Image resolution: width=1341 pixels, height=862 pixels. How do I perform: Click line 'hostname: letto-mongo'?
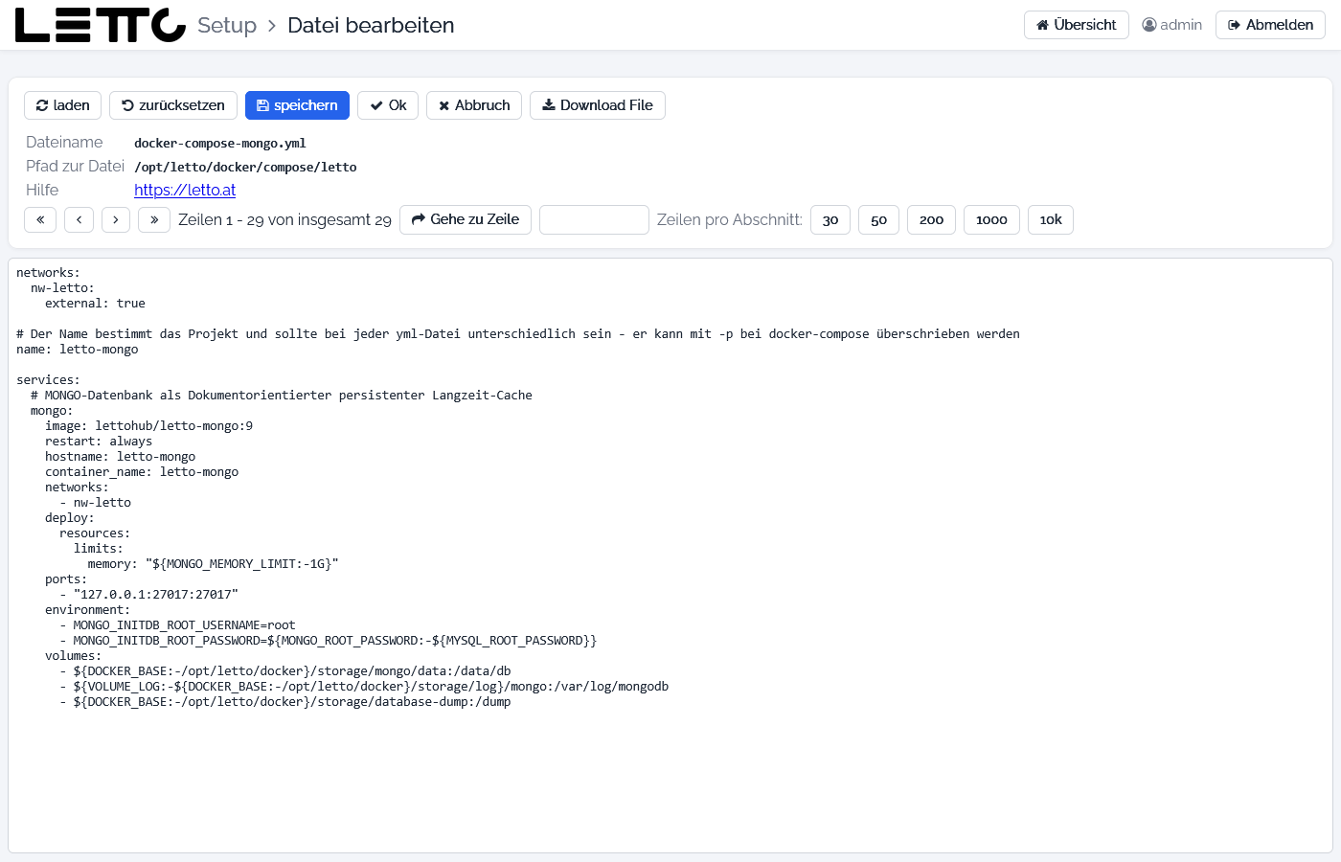point(120,457)
